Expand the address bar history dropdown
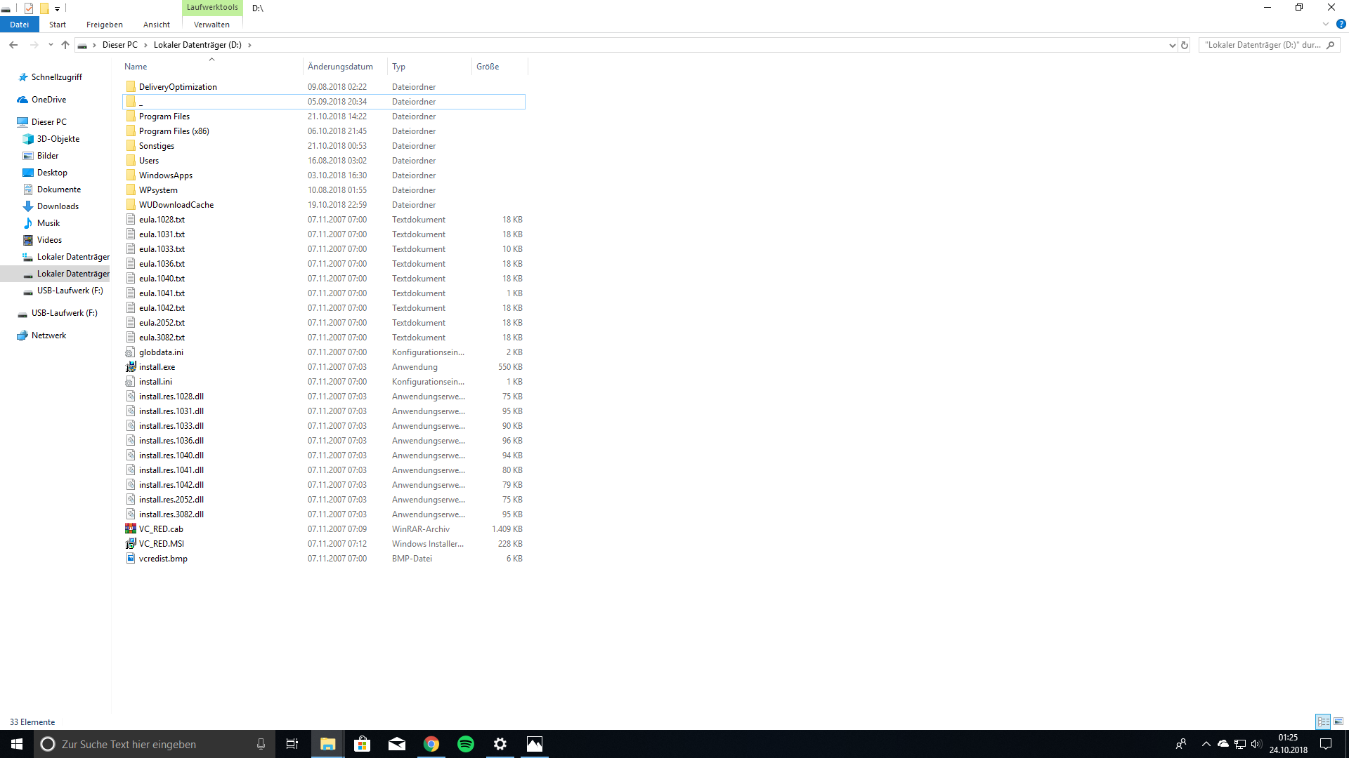 1172,45
